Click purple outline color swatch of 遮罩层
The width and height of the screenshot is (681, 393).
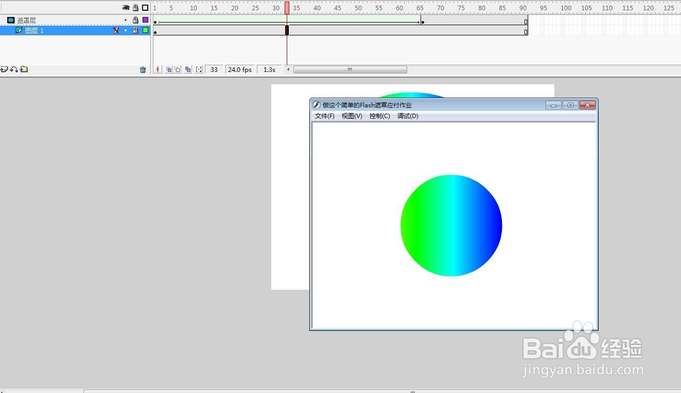tap(145, 20)
